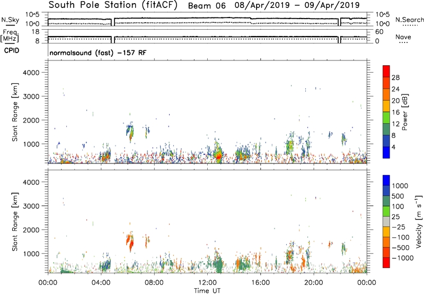
Task: Click the 'Power [dB]' color bar title
Action: (405, 112)
